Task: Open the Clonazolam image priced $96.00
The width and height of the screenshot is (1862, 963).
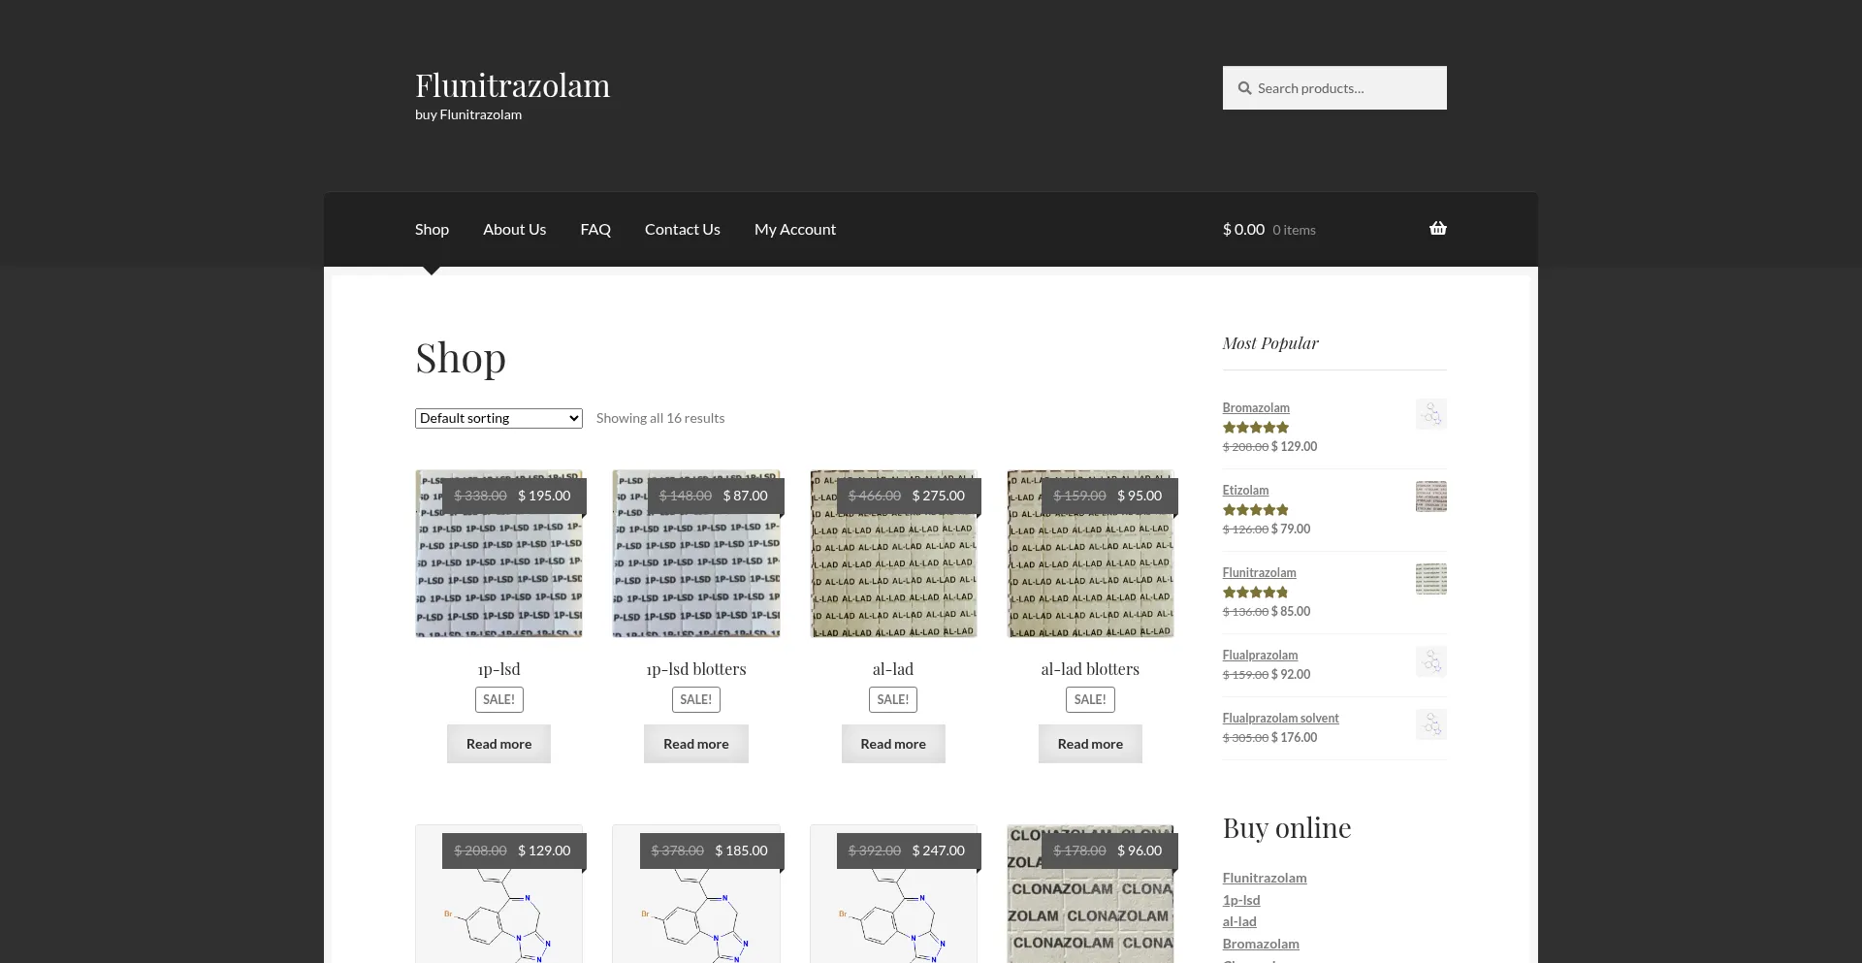Action: tap(1090, 894)
